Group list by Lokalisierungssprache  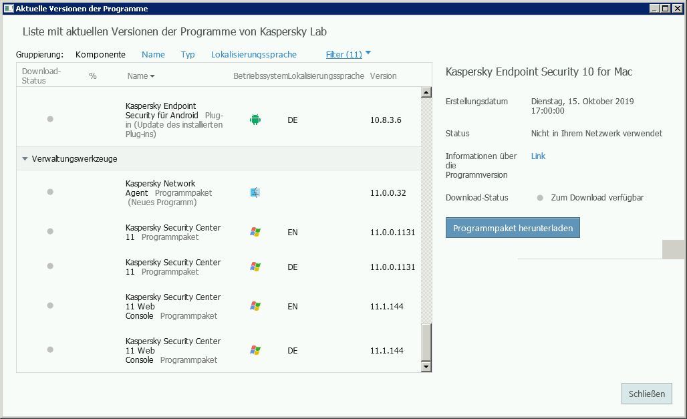click(253, 55)
